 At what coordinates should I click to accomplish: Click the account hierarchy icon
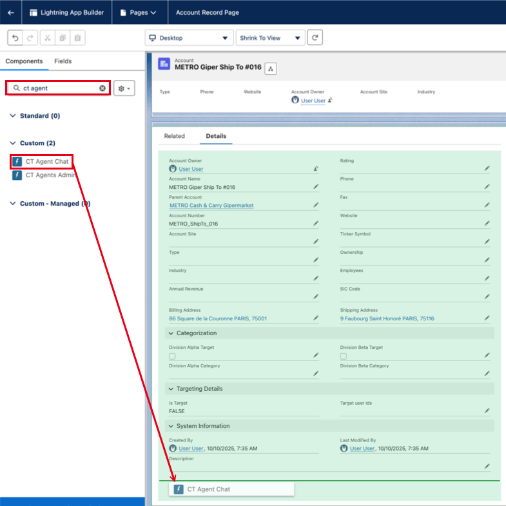271,69
